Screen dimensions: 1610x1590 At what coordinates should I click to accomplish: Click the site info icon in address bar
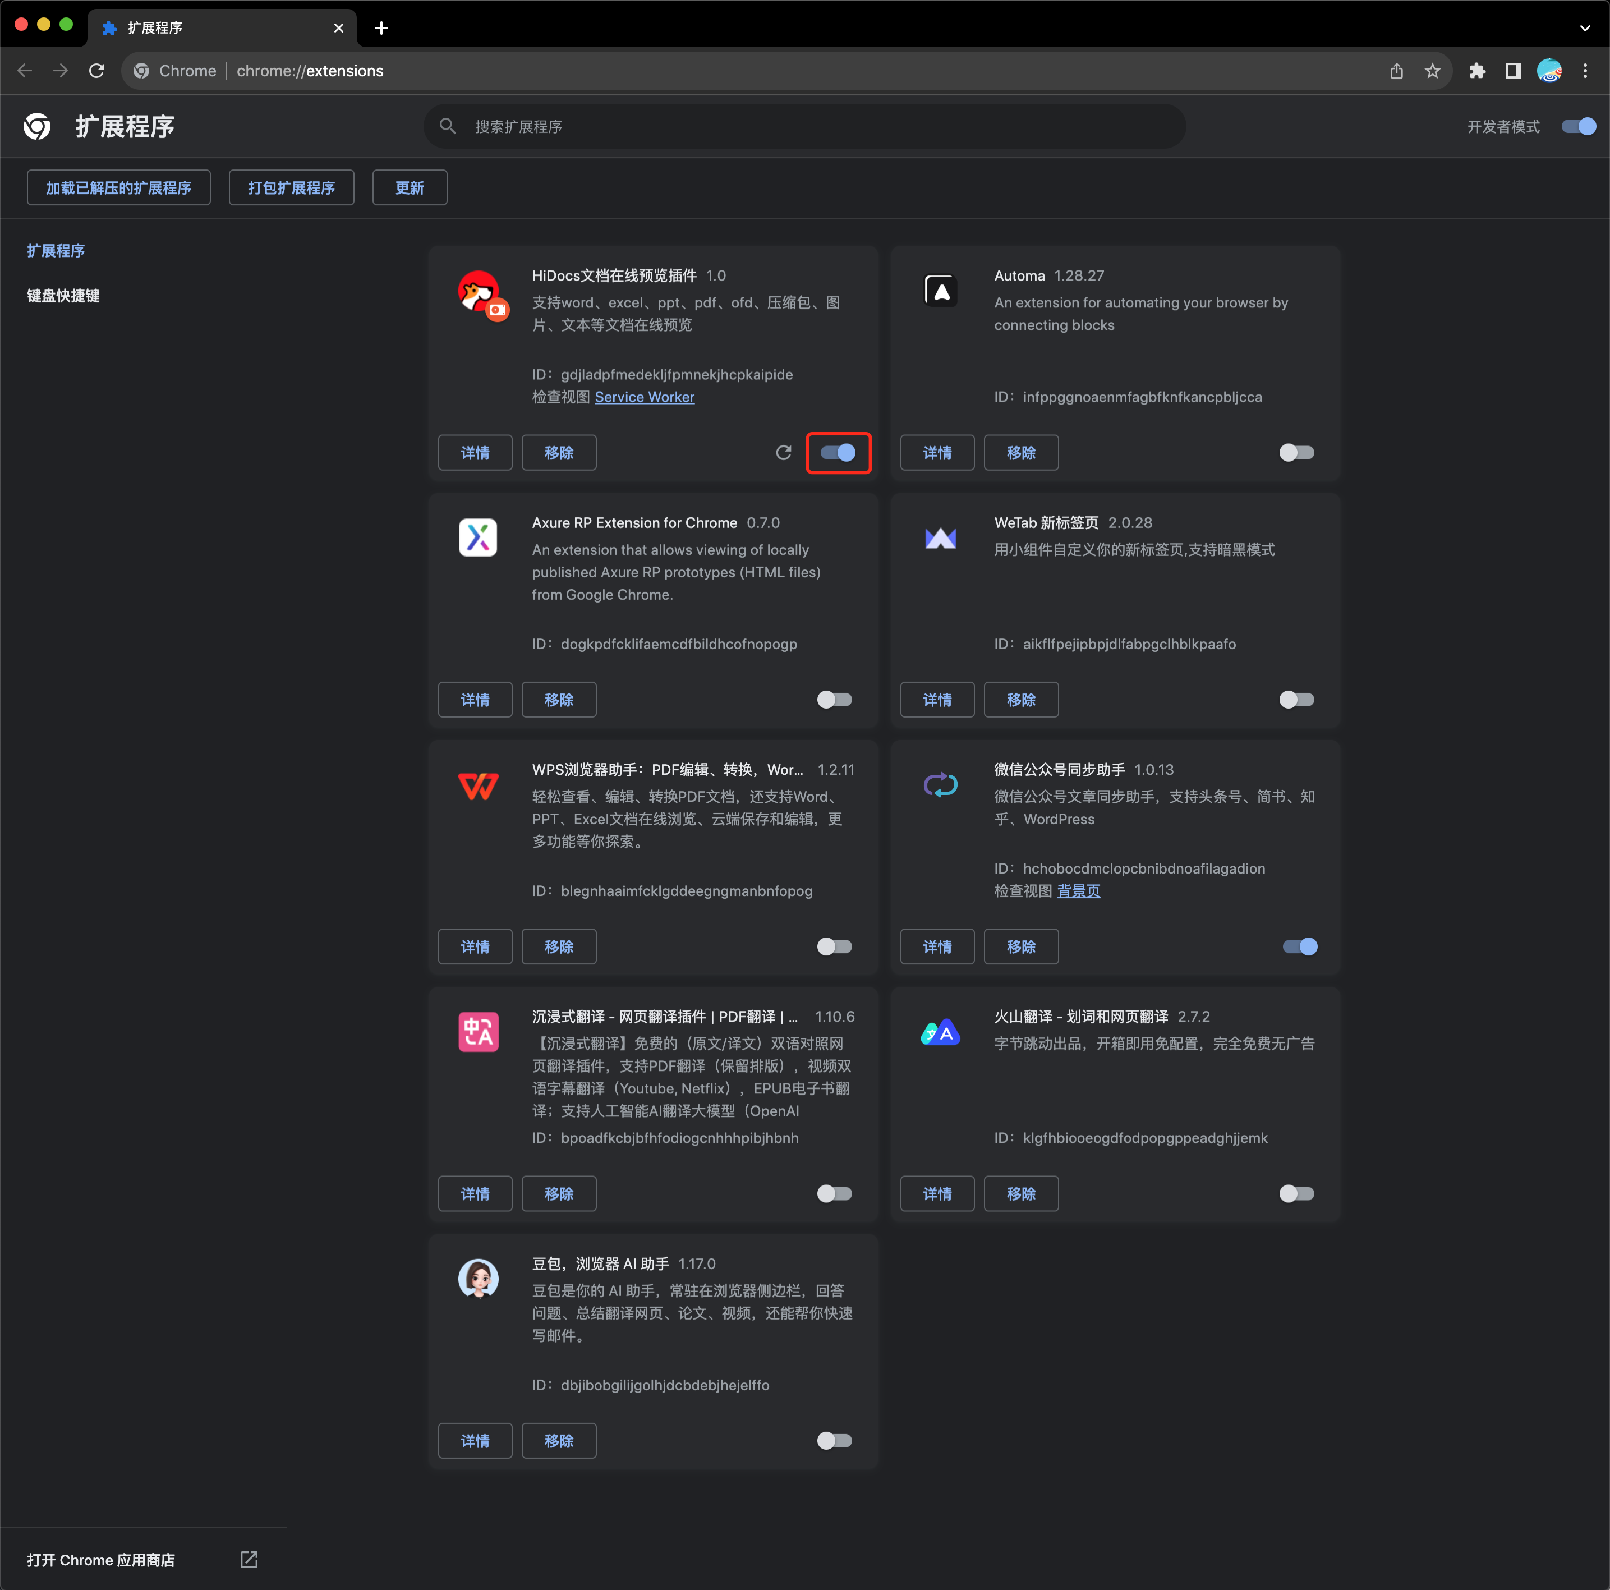coord(142,71)
